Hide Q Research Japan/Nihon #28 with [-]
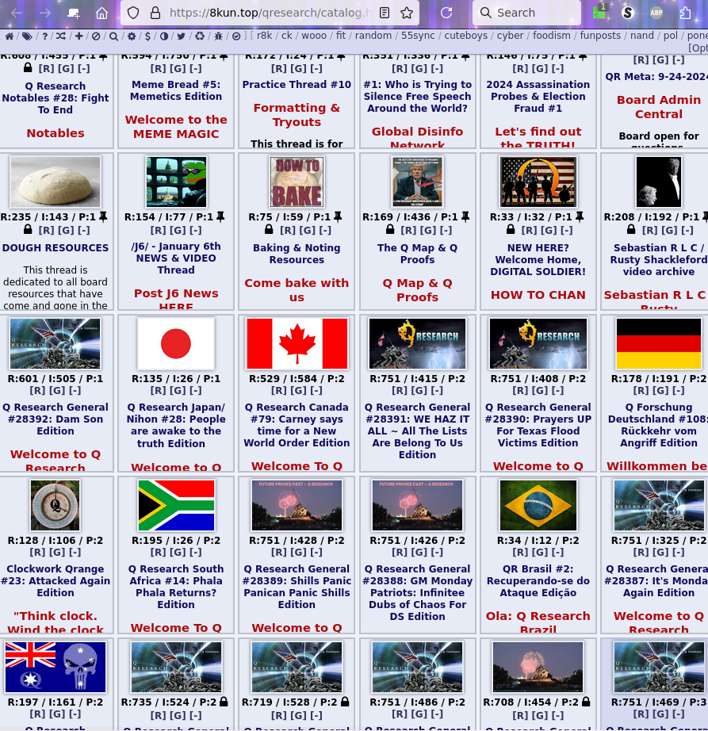Screen dimensions: 708x731 (195, 390)
